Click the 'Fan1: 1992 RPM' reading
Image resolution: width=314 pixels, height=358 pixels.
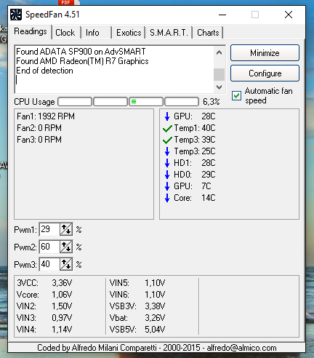(46, 116)
